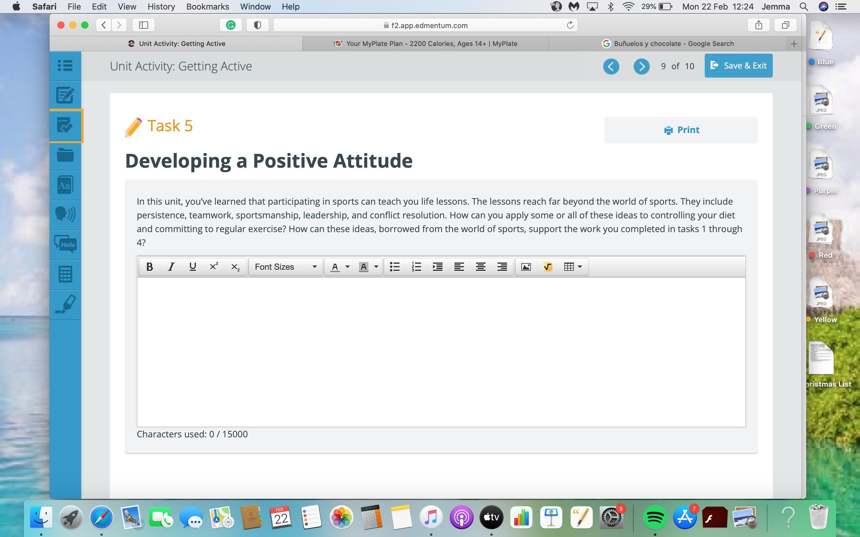Toggle italic formatting button

tap(171, 267)
